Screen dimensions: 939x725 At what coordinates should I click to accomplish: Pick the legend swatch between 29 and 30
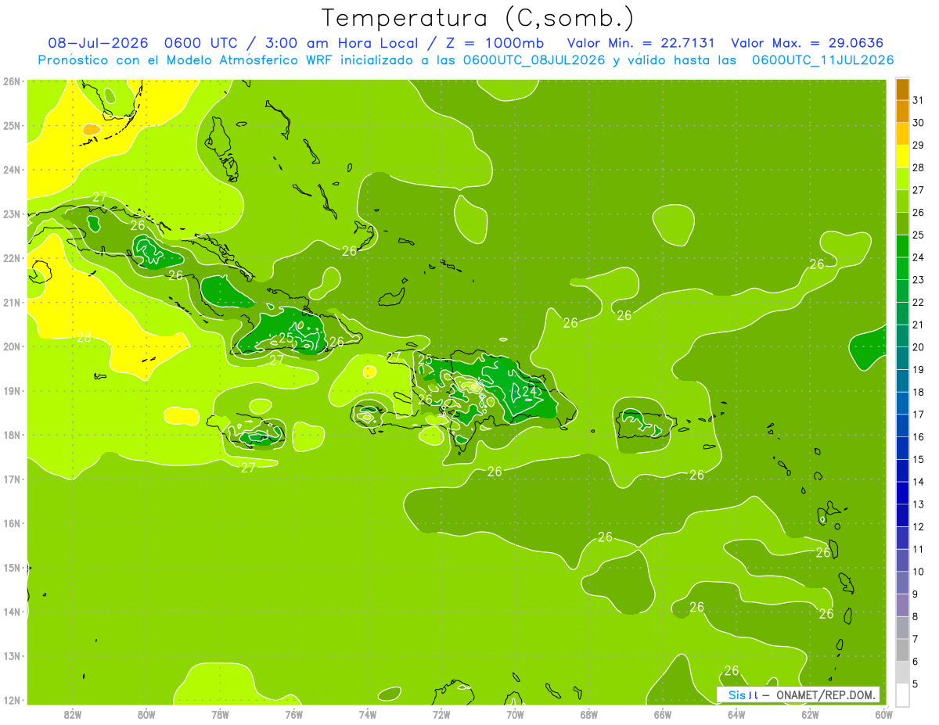click(902, 134)
